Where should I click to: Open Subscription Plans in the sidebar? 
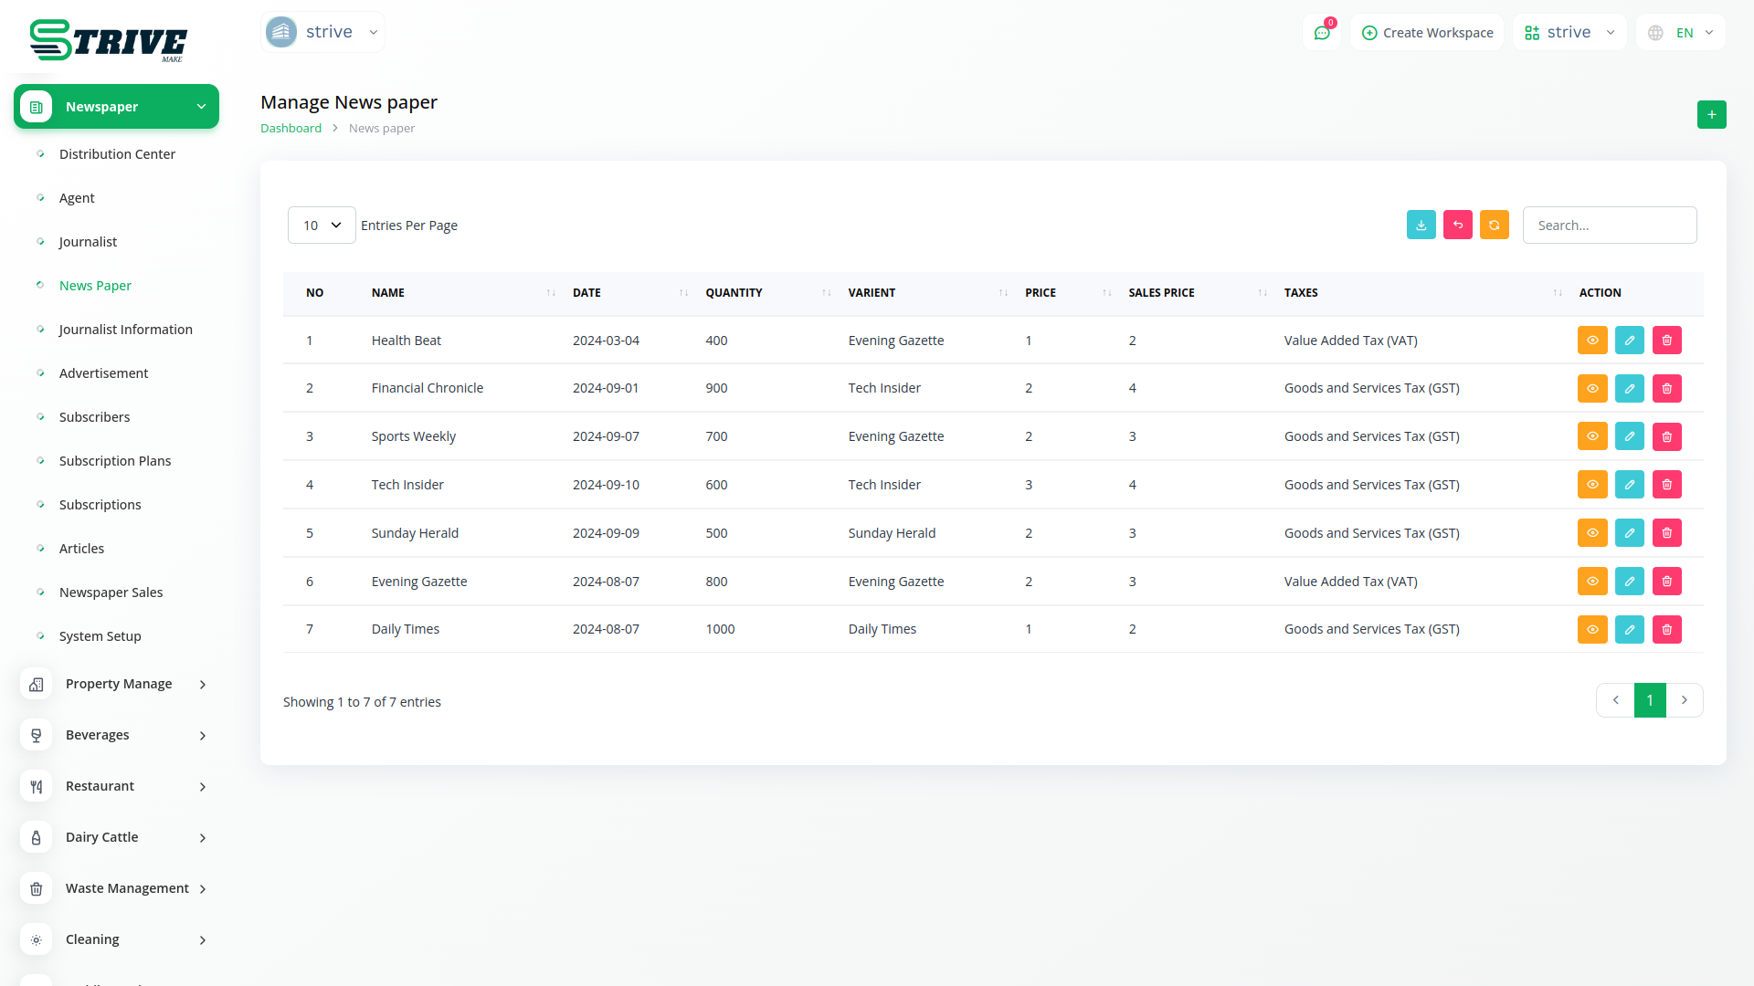pos(115,461)
